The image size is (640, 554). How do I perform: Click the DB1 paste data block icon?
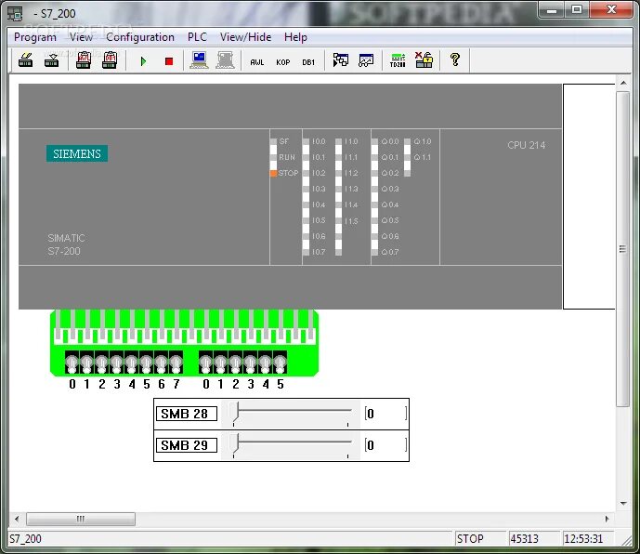coord(110,60)
